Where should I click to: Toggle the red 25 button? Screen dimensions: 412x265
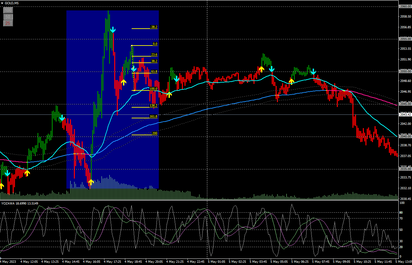pos(8,23)
